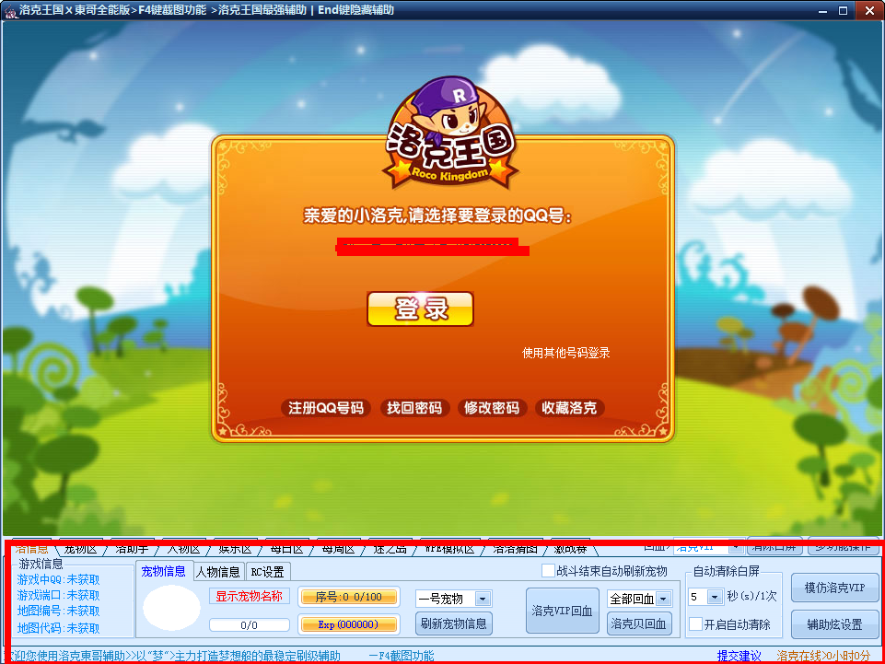Viewport: 885px width, 664px height.
Task: Go to the 迷之岛 tab
Action: 390,548
